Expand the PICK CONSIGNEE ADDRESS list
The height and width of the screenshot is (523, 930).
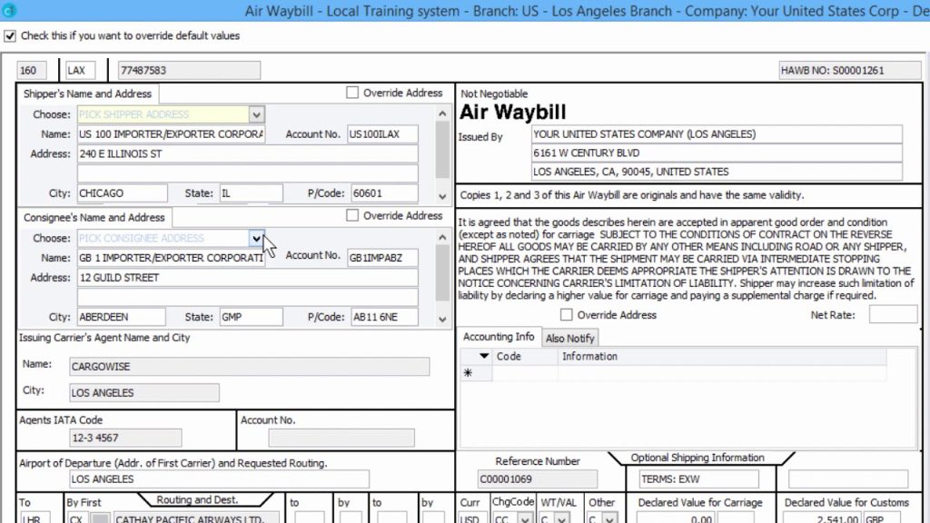click(x=257, y=238)
